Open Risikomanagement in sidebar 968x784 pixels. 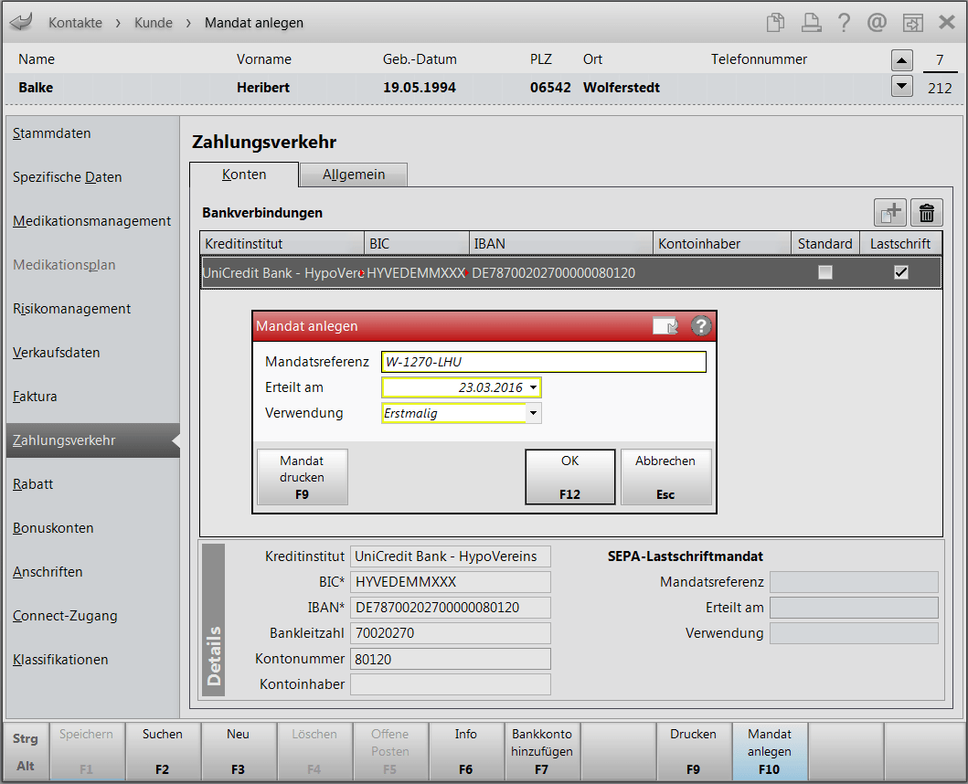pyautogui.click(x=71, y=309)
